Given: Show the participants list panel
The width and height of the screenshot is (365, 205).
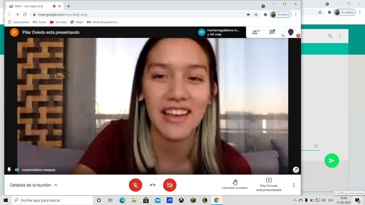Looking at the screenshot, I should 256,32.
